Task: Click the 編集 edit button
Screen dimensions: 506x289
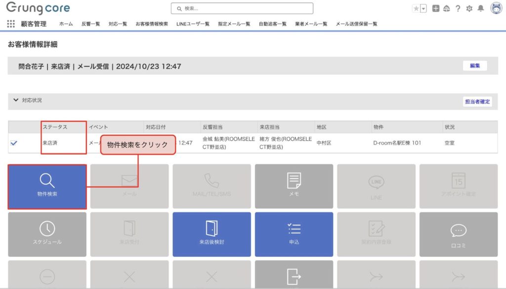Action: click(x=474, y=66)
